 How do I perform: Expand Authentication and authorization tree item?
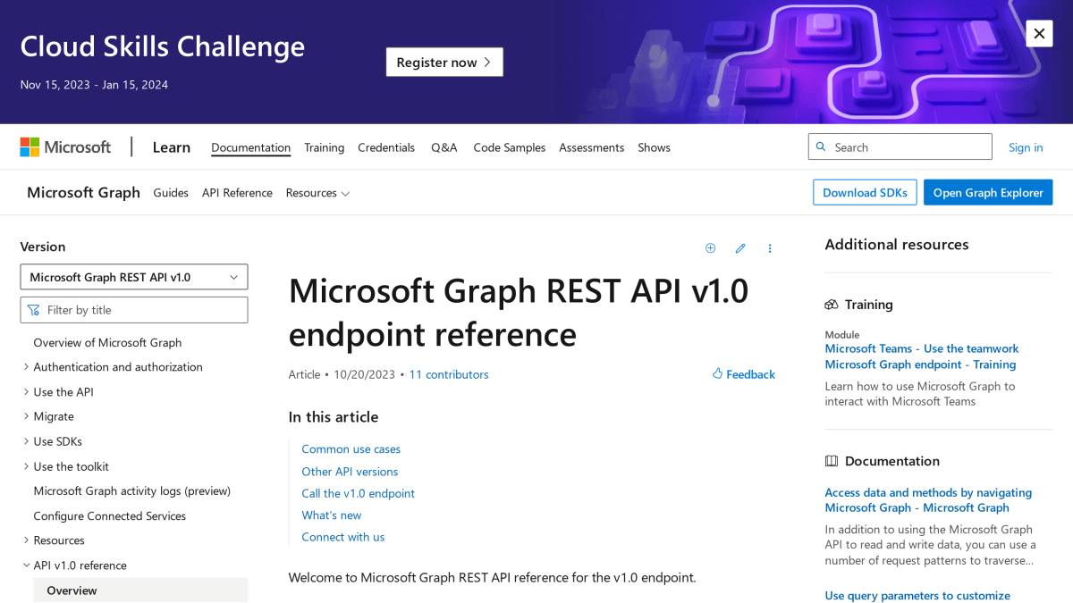(118, 367)
